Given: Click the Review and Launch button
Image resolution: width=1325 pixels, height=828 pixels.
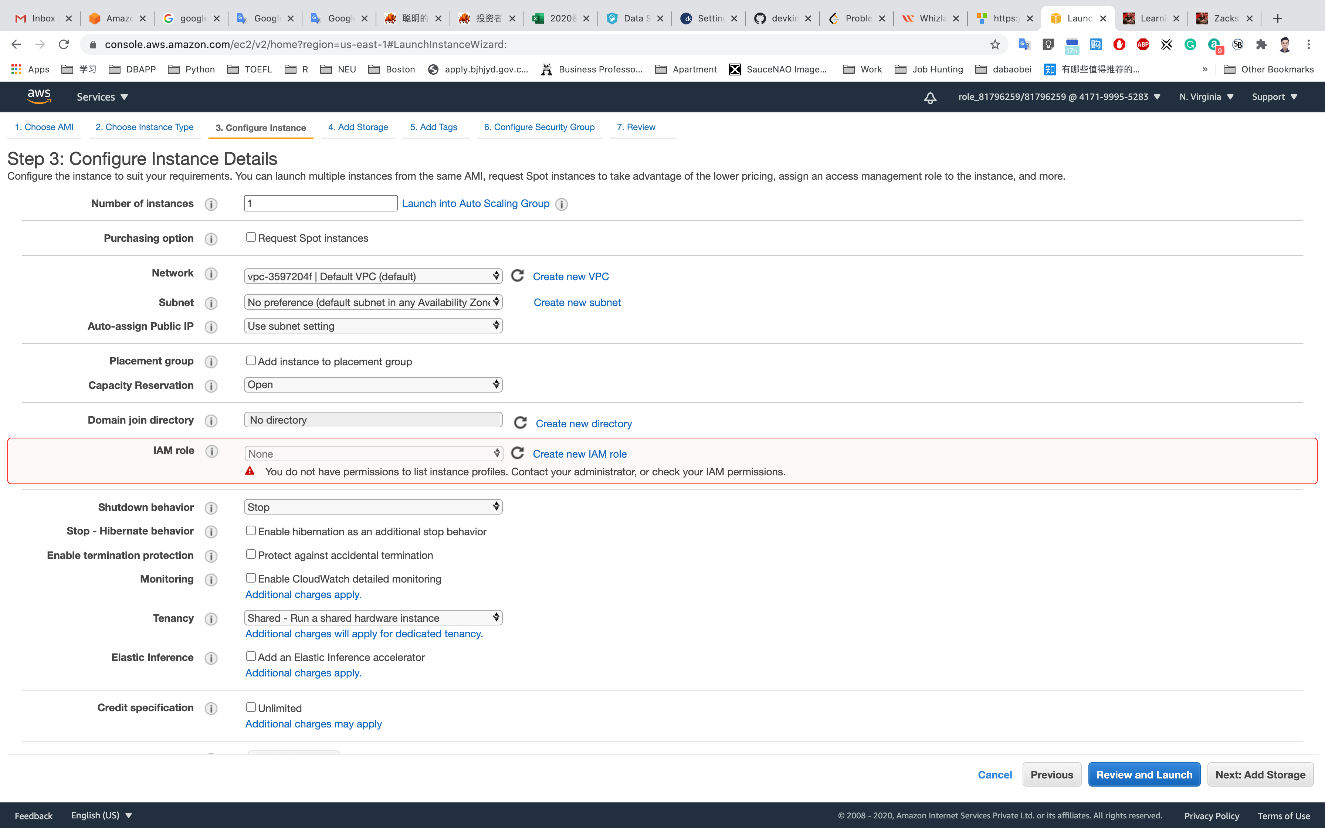Looking at the screenshot, I should [x=1144, y=774].
